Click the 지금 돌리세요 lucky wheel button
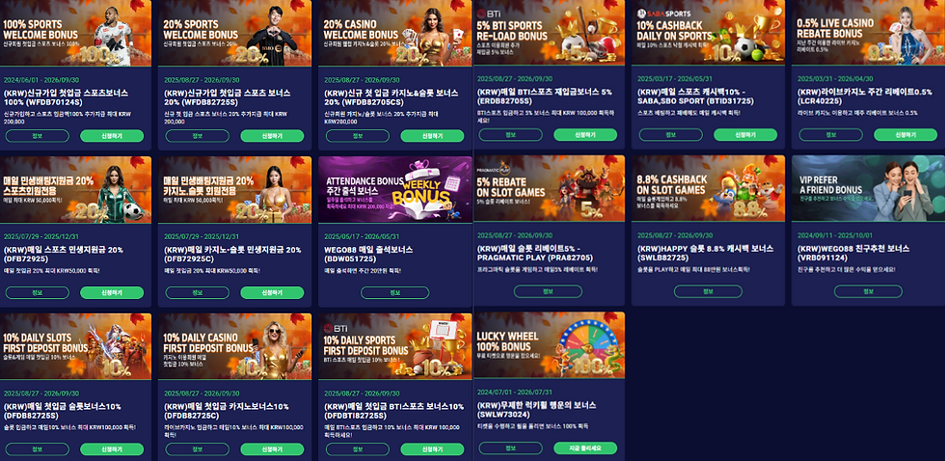The image size is (945, 461). tap(585, 447)
